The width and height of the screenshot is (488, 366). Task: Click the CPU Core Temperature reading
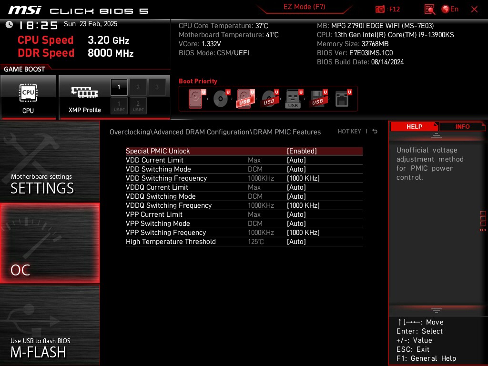pyautogui.click(x=224, y=26)
